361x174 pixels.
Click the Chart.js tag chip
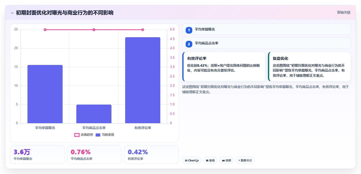(x=192, y=160)
